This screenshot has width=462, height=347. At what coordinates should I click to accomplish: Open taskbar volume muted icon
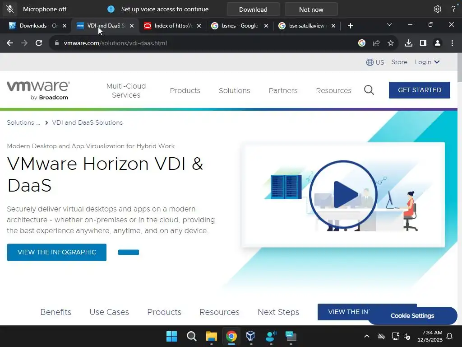point(407,336)
